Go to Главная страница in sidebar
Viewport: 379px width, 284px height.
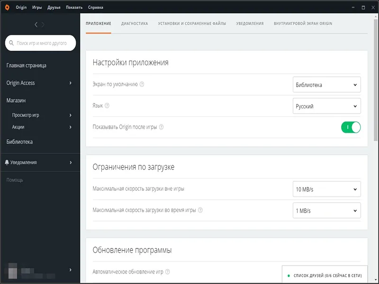point(27,65)
